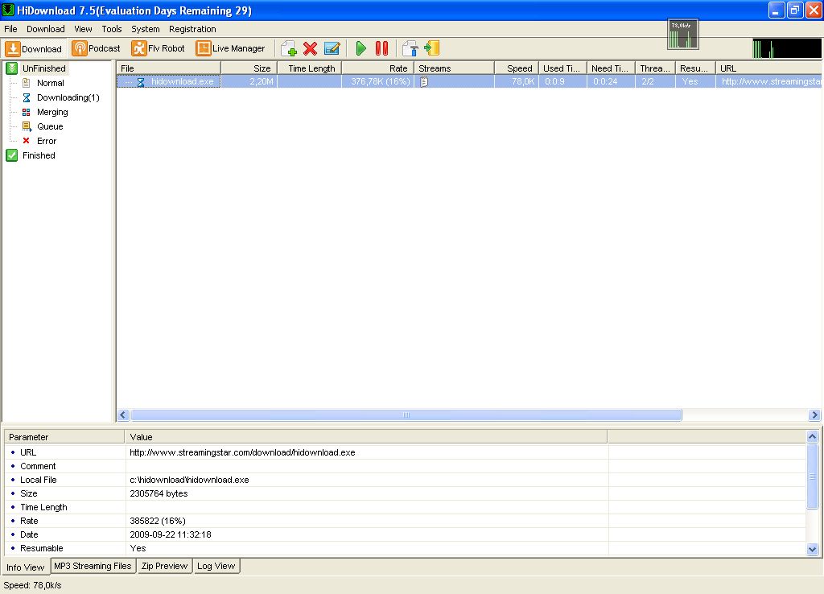Open the Log View tab
The height and width of the screenshot is (594, 824).
(216, 566)
